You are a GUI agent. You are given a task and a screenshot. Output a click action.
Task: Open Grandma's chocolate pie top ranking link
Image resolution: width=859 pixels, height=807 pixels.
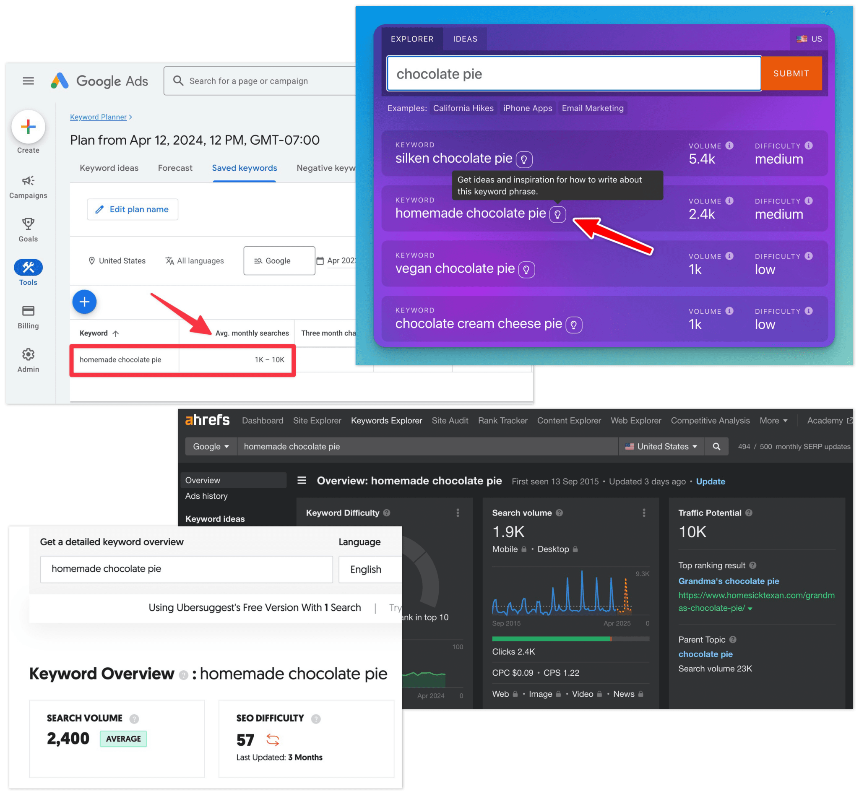[729, 581]
